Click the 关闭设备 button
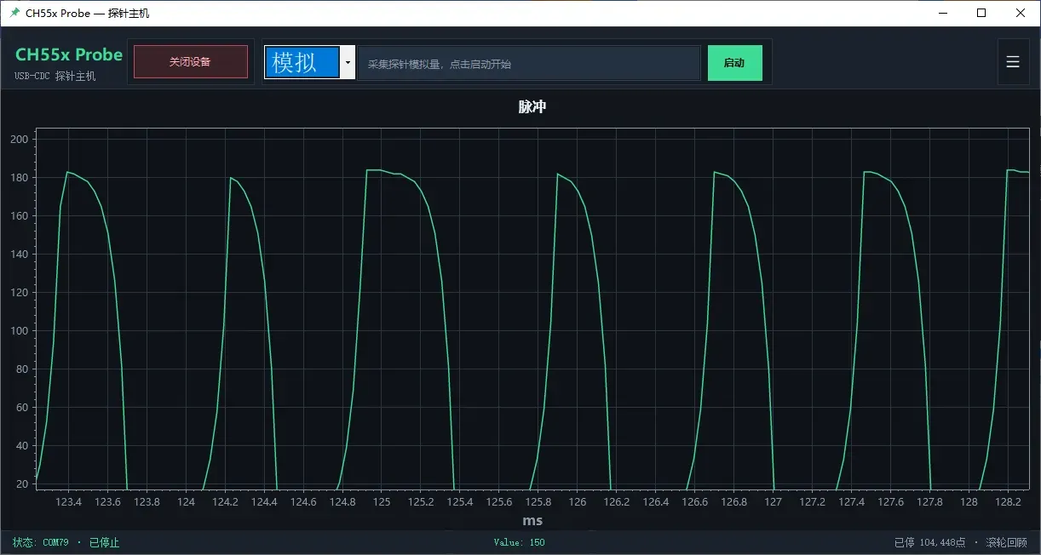This screenshot has height=555, width=1041. click(191, 62)
